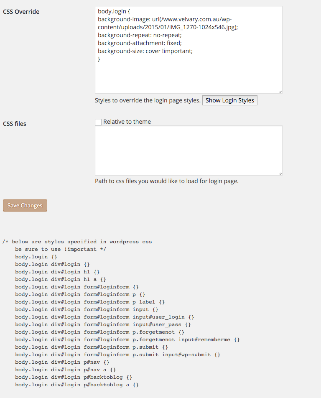Click the 'background-repeat: no-repeat;' line
Screen dimensions: 321x398
point(140,35)
